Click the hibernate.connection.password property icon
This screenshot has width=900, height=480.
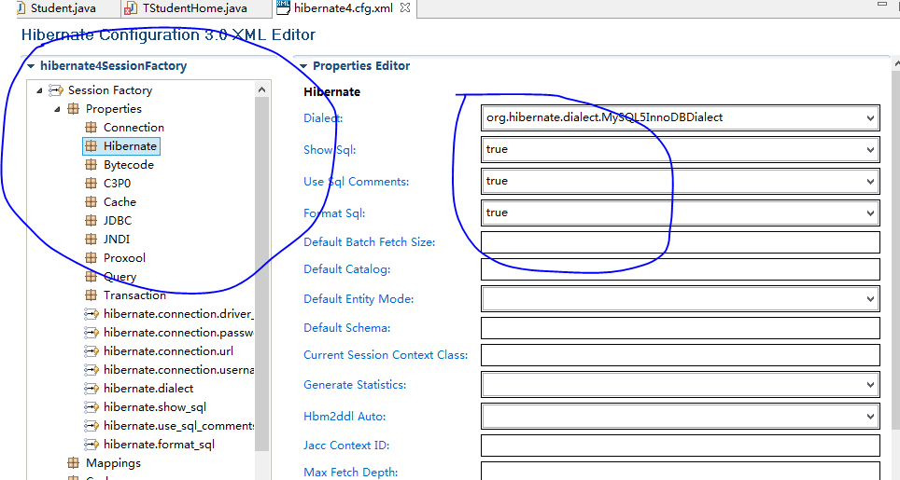tap(91, 332)
